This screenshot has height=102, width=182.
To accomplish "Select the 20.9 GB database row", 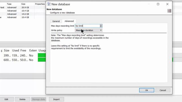I will point(23,7).
